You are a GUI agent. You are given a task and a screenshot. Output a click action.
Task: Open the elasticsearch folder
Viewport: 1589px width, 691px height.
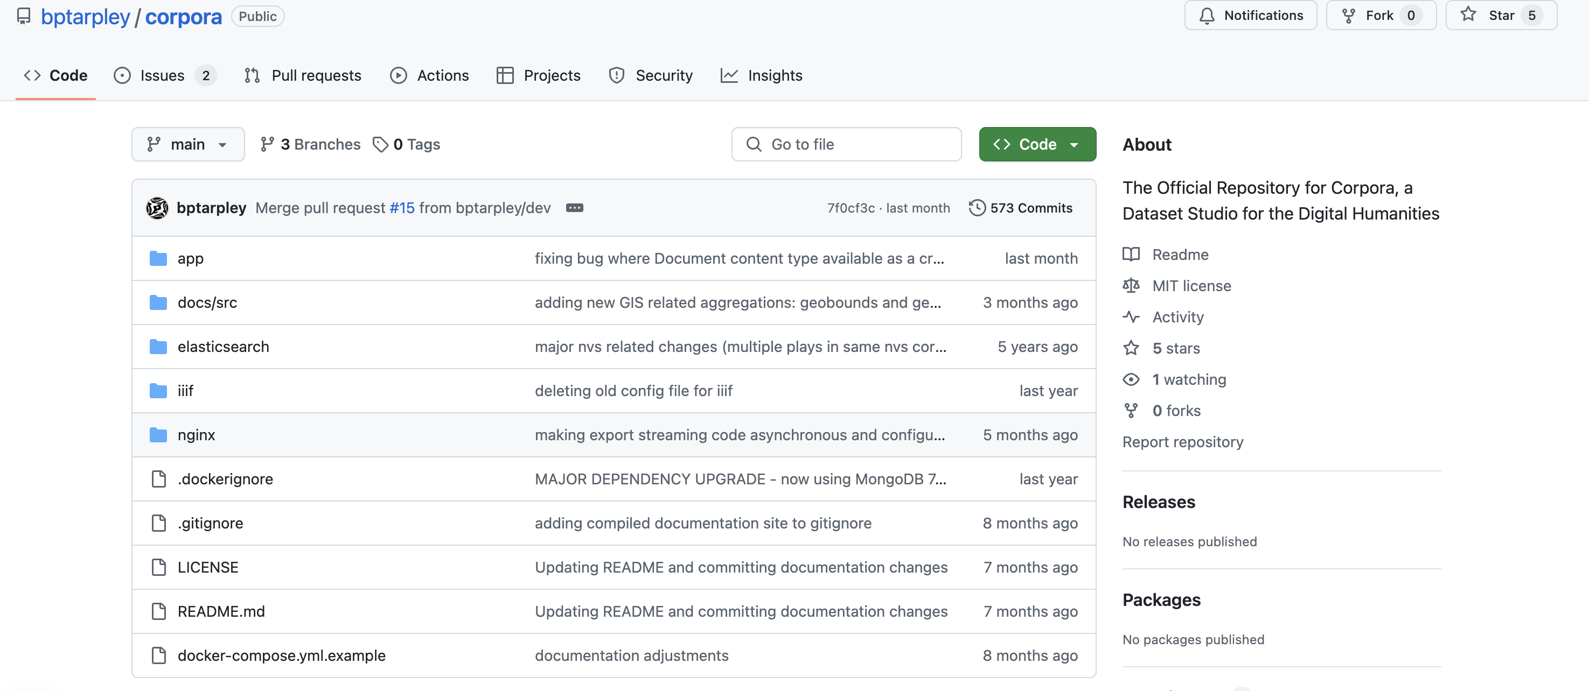(x=224, y=347)
